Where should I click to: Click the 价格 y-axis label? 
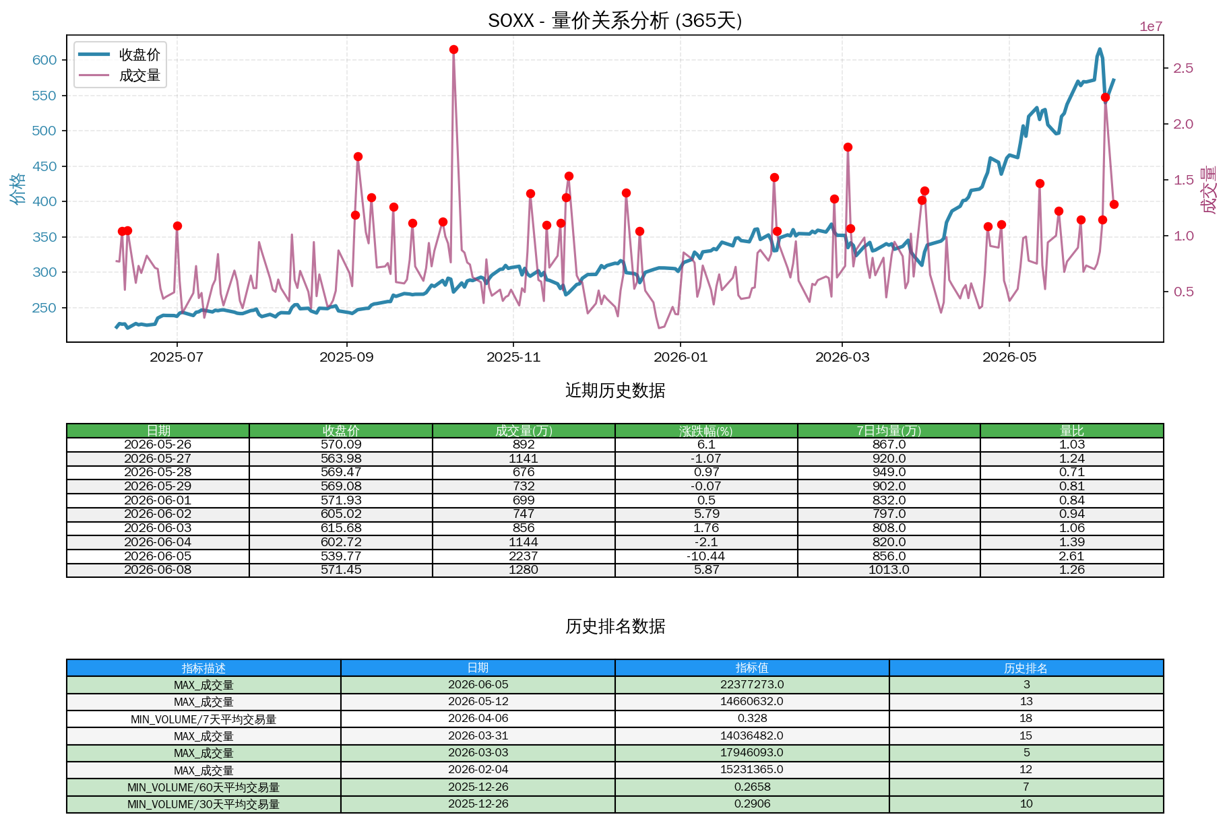click(18, 189)
